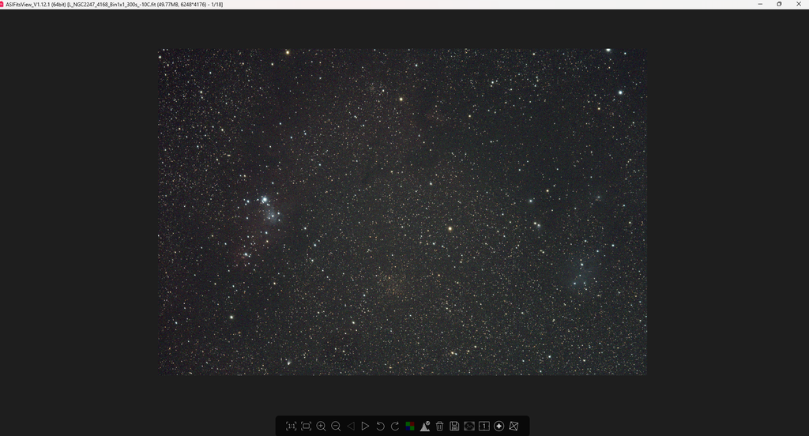Fit image to window
This screenshot has width=809, height=436.
tap(306, 427)
